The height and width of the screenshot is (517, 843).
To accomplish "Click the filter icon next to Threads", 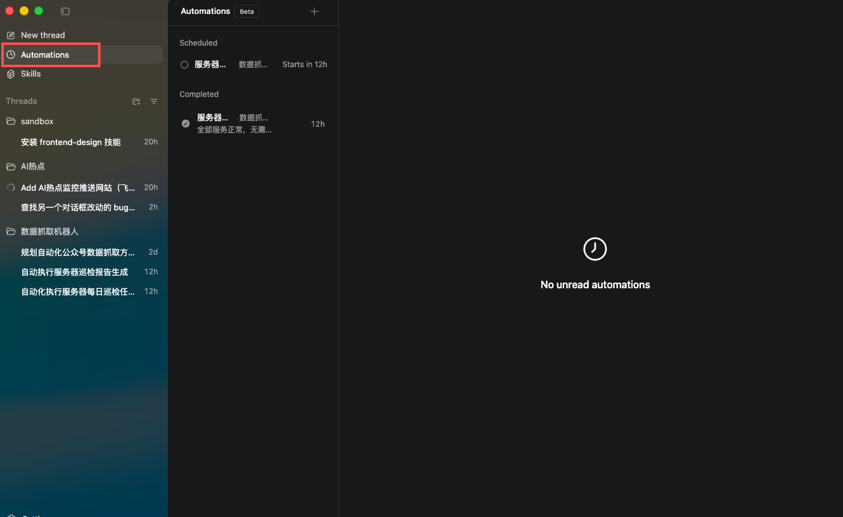I will point(153,101).
